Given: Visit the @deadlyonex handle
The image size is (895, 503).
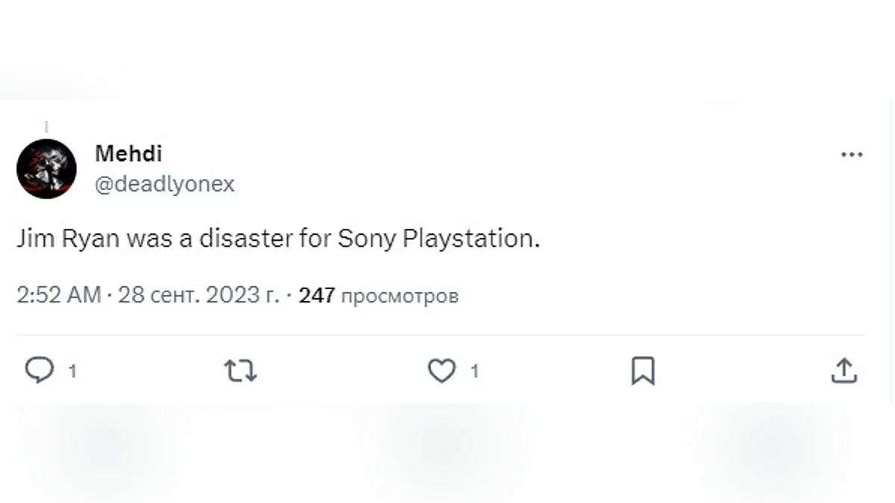Looking at the screenshot, I should [x=164, y=184].
